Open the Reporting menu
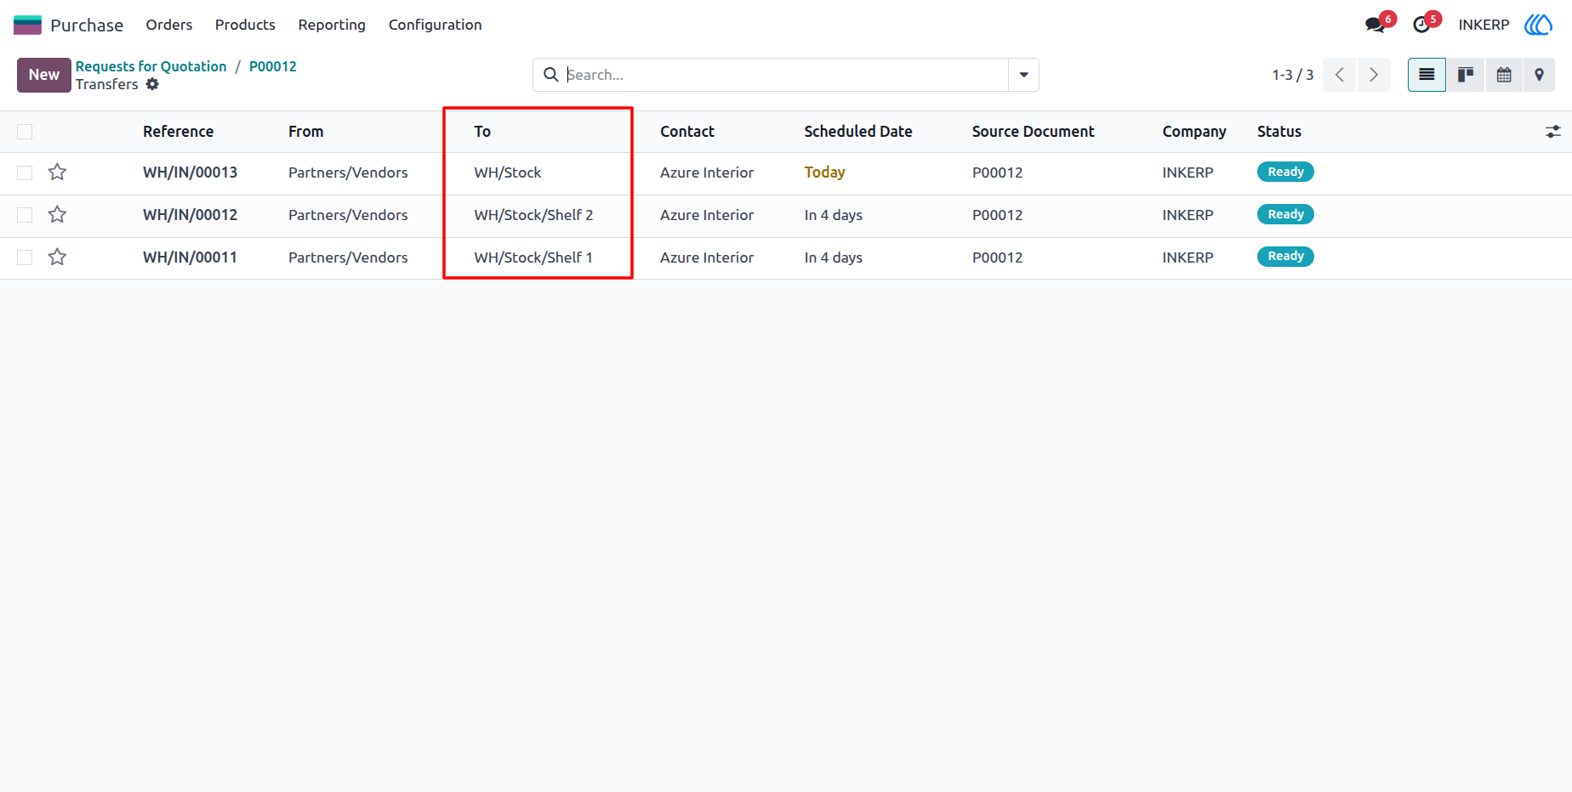The width and height of the screenshot is (1572, 792). click(332, 25)
